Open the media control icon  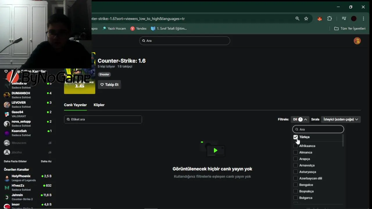[x=344, y=19]
